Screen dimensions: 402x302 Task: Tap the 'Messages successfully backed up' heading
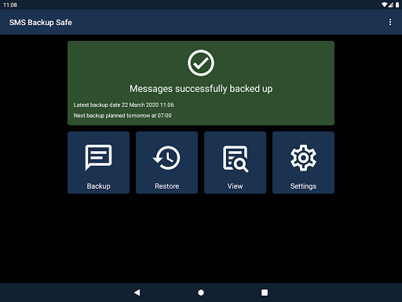(x=201, y=89)
